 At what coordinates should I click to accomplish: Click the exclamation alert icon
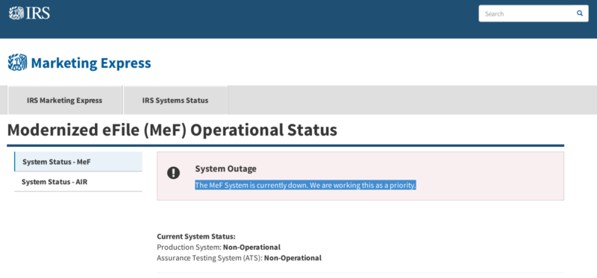point(173,173)
